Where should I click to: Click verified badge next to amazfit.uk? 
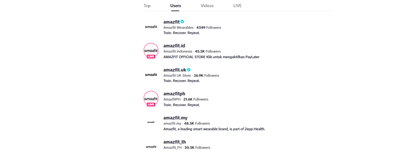tap(189, 70)
